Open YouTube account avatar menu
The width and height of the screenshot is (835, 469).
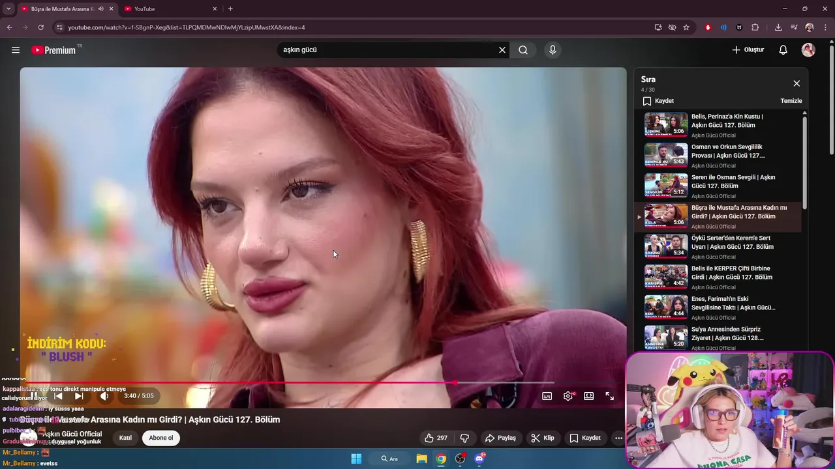coord(808,50)
